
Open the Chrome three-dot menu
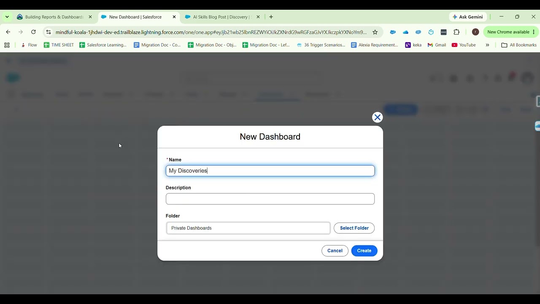click(x=534, y=32)
